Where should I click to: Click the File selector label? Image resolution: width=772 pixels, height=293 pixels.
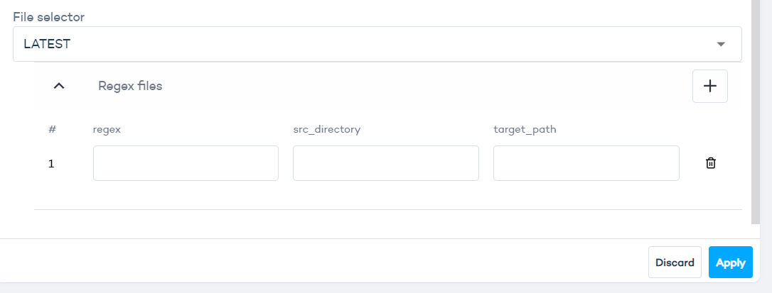pos(48,16)
